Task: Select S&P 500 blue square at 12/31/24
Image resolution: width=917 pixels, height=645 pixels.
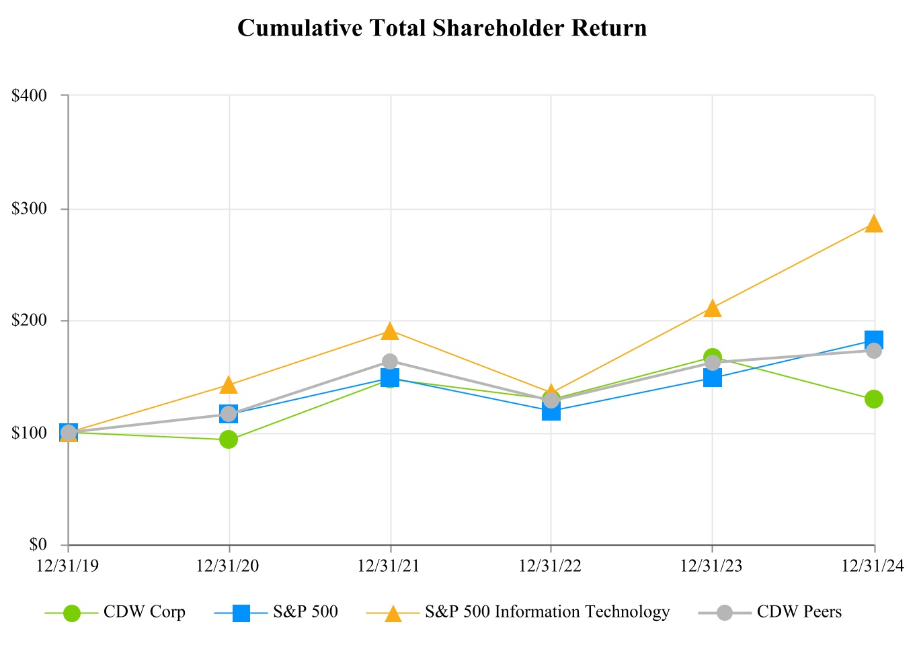Action: pos(873,340)
